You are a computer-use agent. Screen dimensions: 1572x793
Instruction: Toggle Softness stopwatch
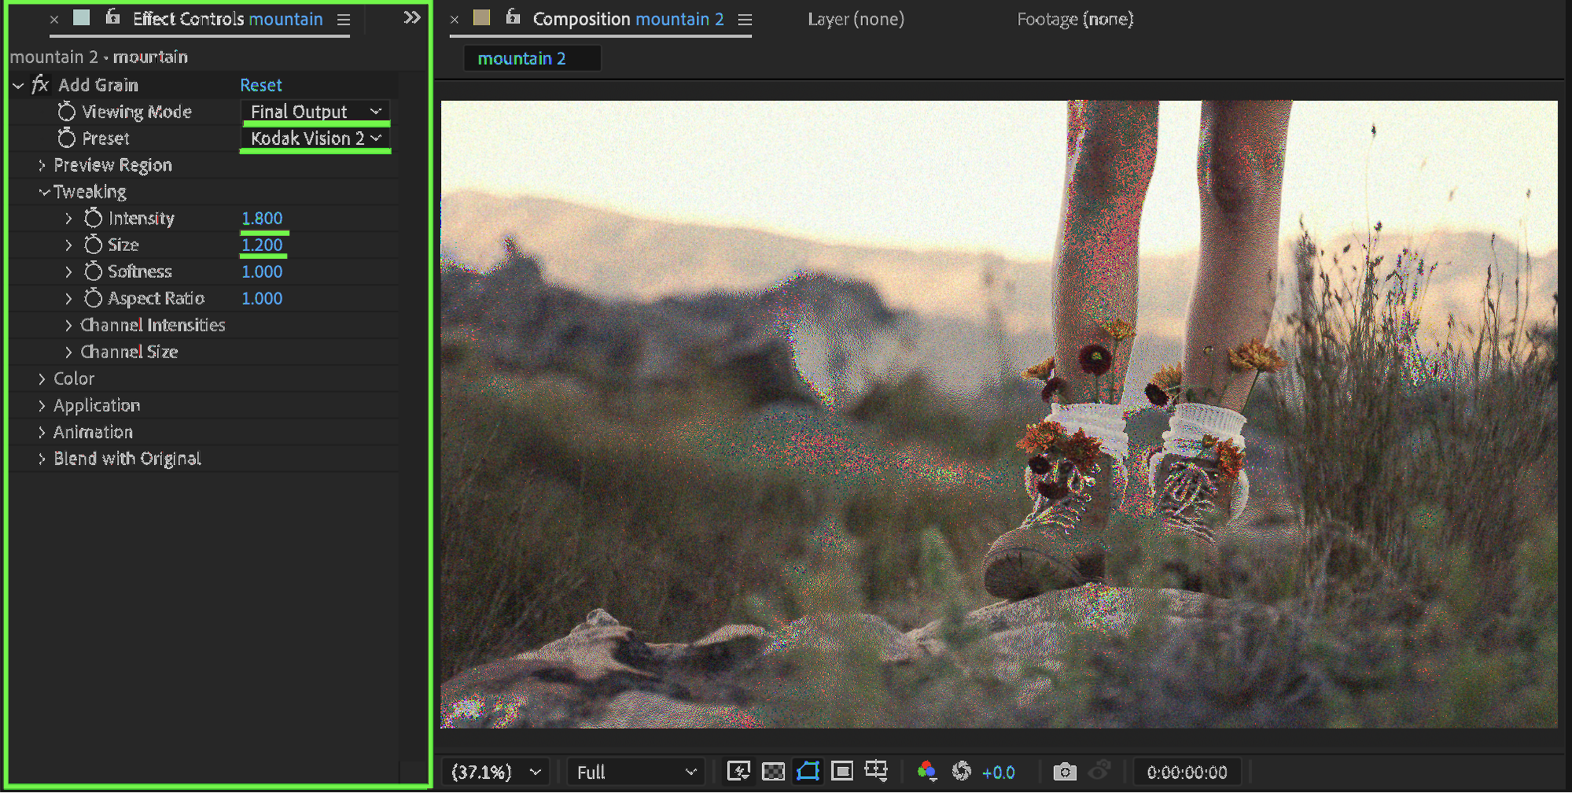[x=94, y=271]
